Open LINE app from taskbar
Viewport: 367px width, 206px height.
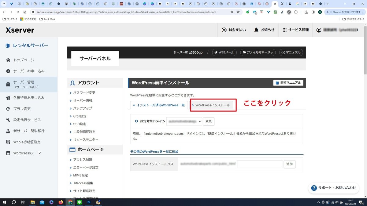[80, 202]
